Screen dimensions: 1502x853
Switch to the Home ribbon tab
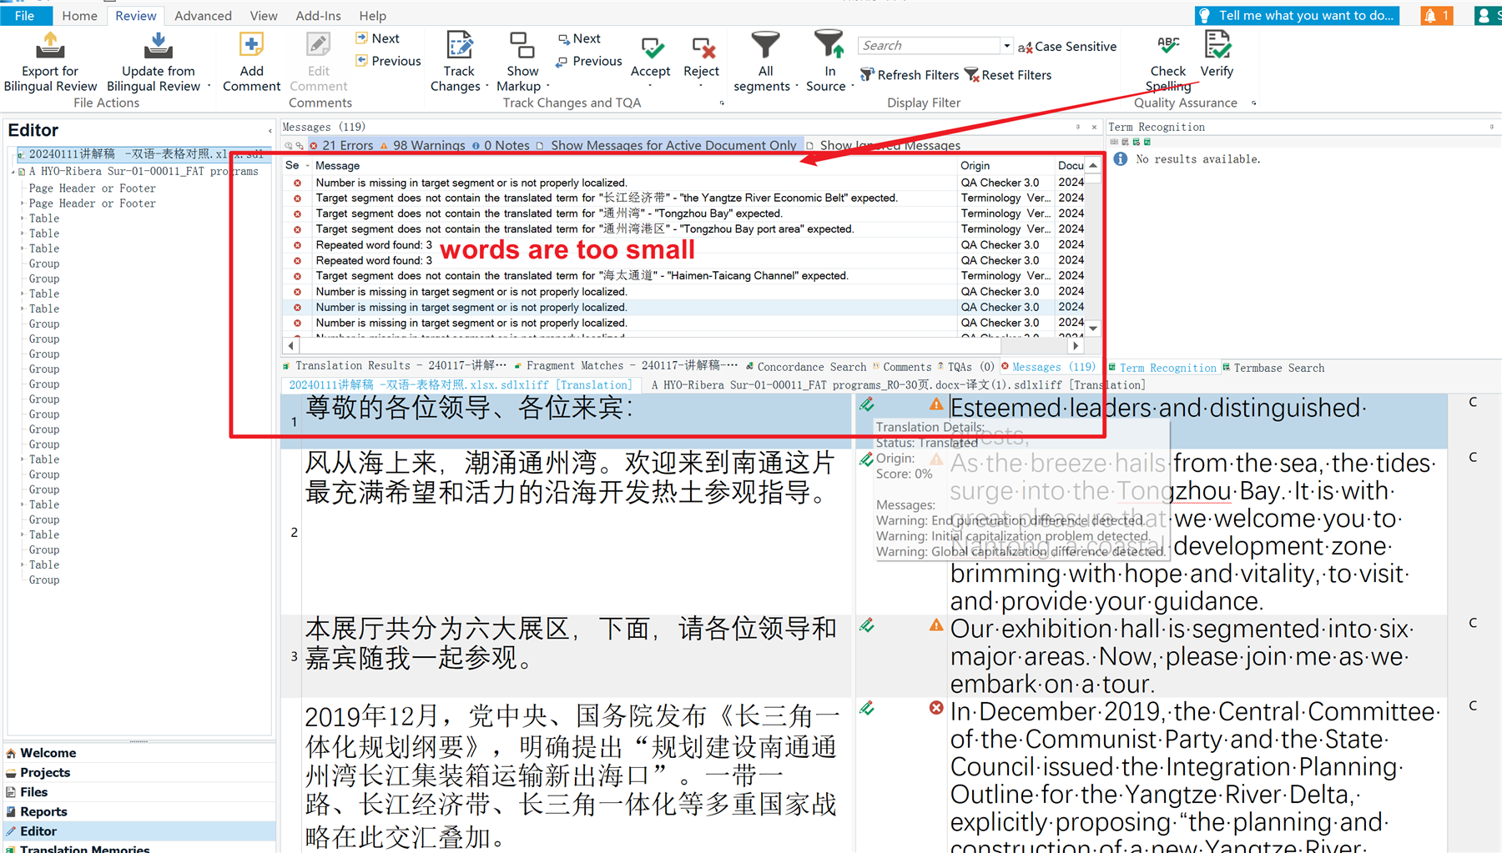pyautogui.click(x=79, y=15)
